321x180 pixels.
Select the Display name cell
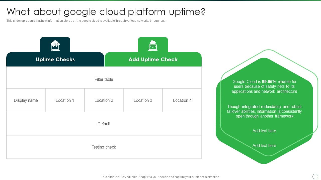[x=26, y=100]
